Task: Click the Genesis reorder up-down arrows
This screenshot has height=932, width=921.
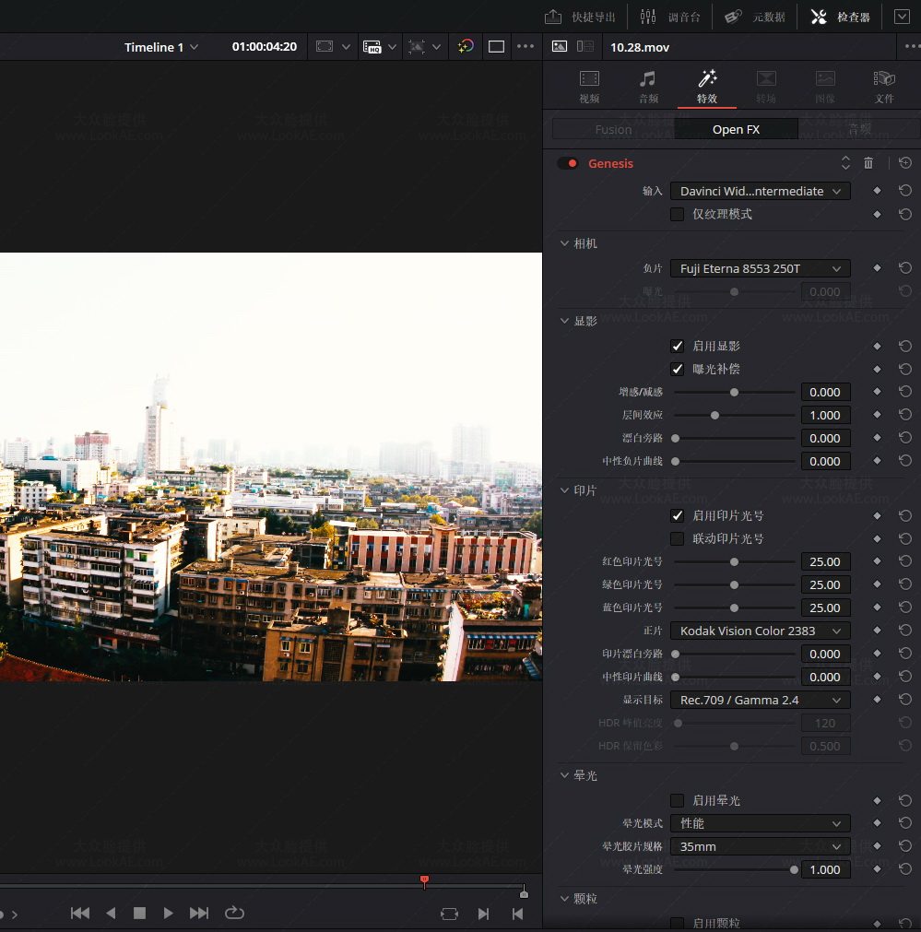Action: tap(845, 163)
